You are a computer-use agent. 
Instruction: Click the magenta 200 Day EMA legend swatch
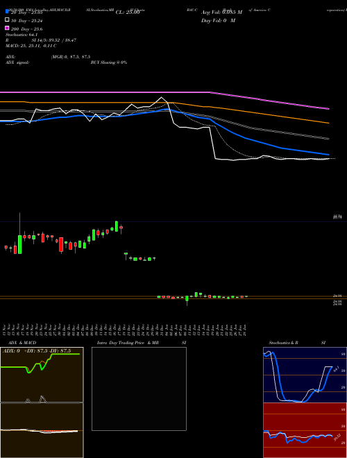pos(7,28)
